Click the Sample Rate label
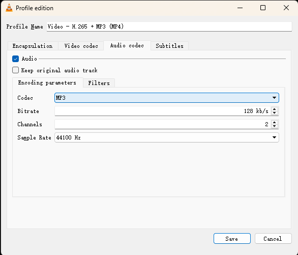This screenshot has width=298, height=255. pos(34,137)
